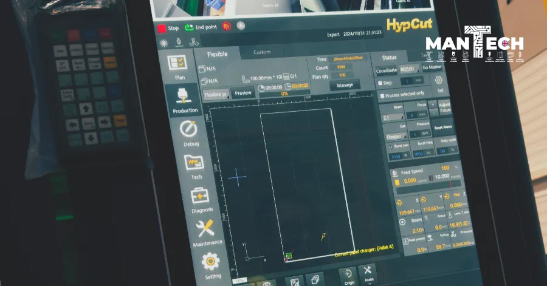Click the Count value field
Viewport: 547px width, 286px height.
coord(341,67)
